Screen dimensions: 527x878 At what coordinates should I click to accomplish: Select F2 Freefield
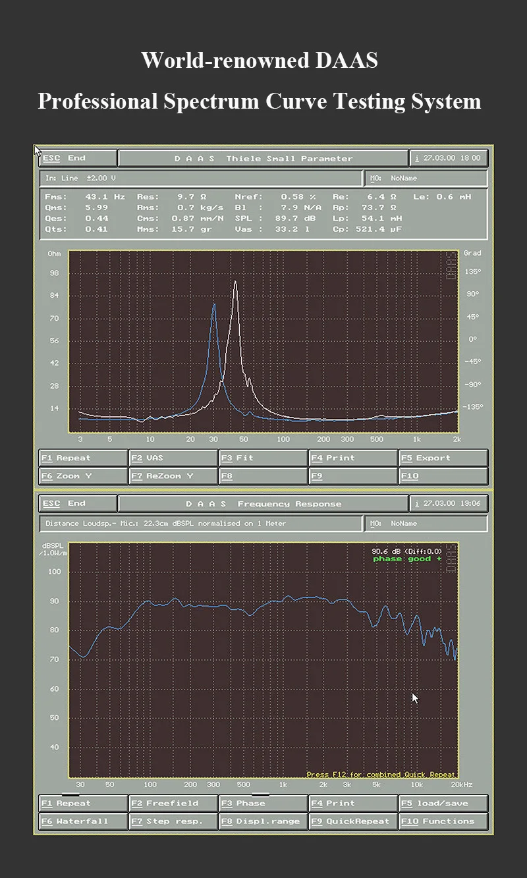[173, 804]
